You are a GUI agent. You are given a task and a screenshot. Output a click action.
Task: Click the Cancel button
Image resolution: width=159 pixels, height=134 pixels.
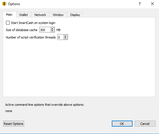pyautogui.click(x=145, y=124)
